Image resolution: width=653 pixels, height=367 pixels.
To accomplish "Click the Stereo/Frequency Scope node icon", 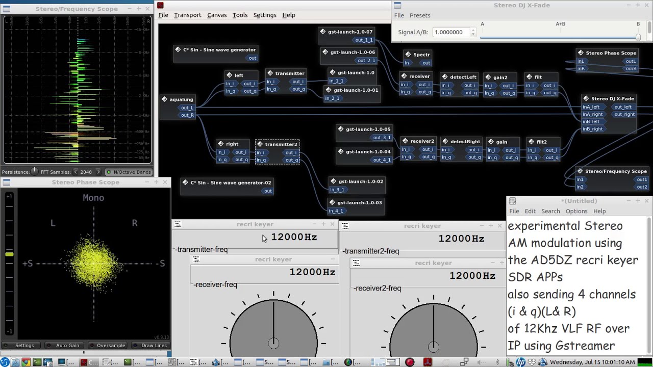I will coord(580,171).
